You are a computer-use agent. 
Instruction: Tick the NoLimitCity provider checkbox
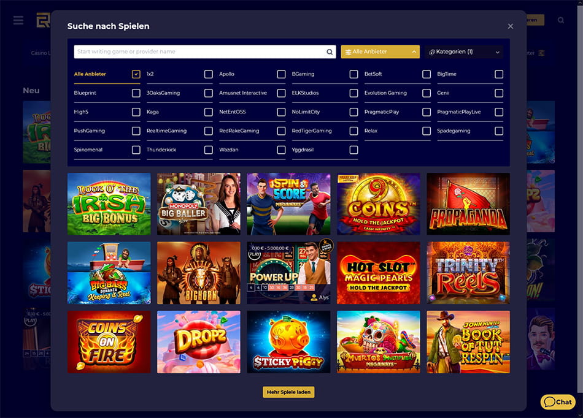coord(354,112)
